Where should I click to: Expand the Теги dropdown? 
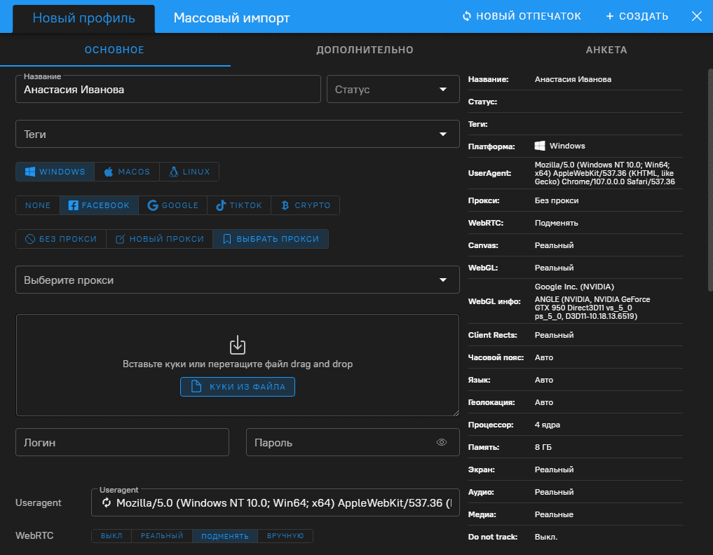237,135
